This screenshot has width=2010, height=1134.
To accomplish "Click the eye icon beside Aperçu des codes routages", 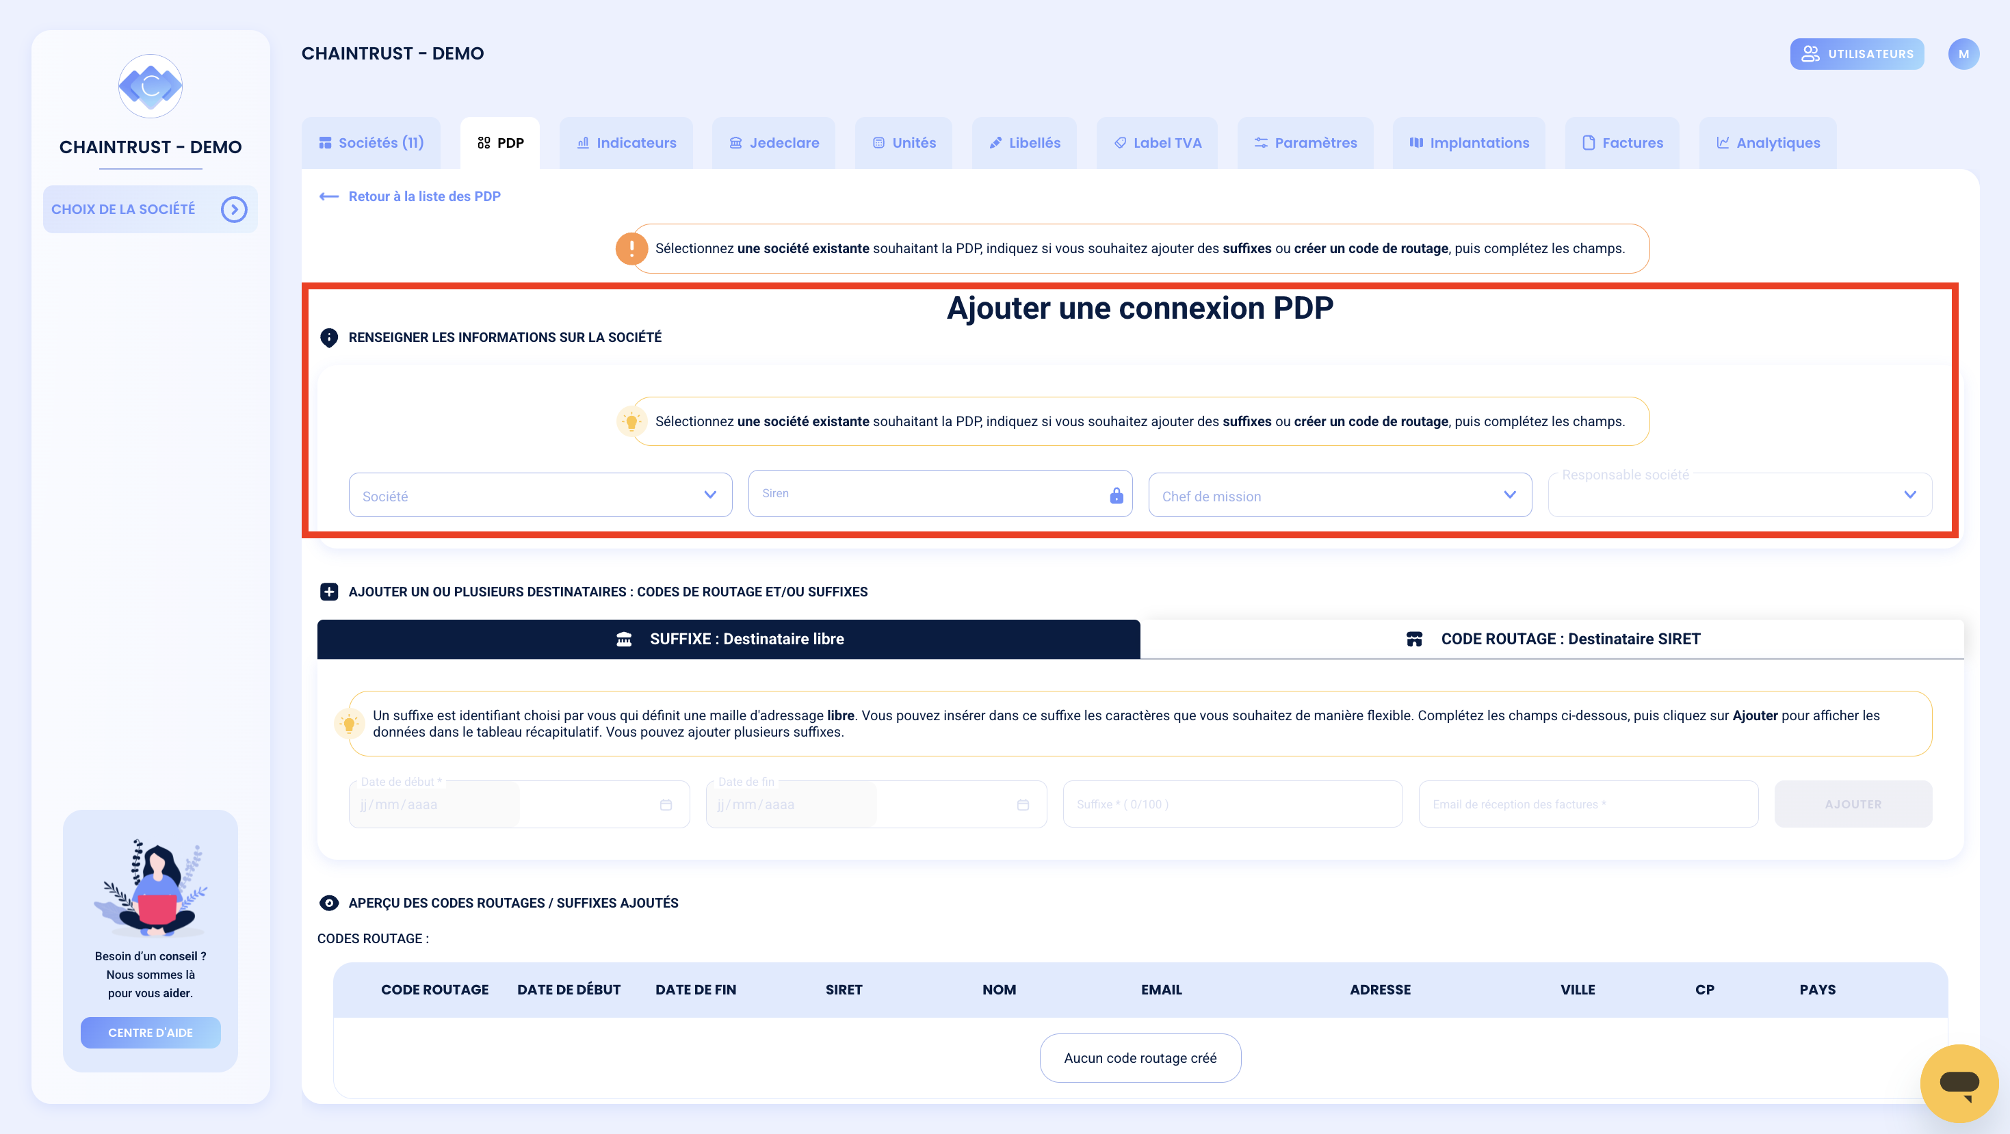I will 329,903.
